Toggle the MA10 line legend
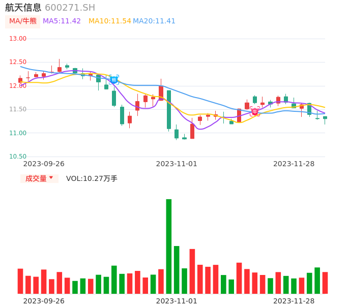Viewport: 349px width, 308px height. [109, 21]
